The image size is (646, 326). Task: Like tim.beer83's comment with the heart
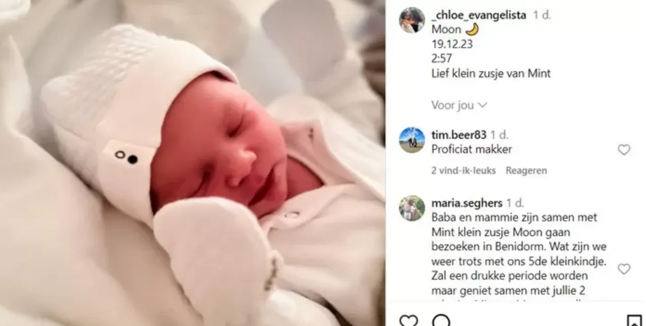click(x=624, y=150)
